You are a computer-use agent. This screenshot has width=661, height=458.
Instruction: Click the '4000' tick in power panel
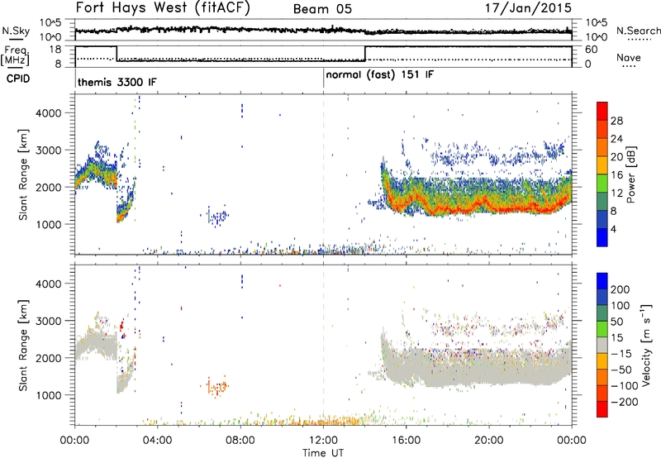coord(49,113)
